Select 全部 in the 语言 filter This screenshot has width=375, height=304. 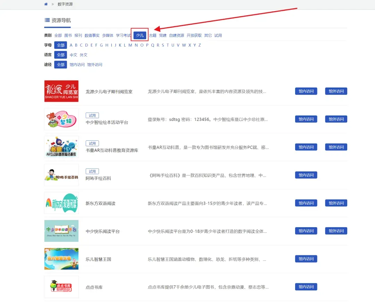pyautogui.click(x=60, y=55)
